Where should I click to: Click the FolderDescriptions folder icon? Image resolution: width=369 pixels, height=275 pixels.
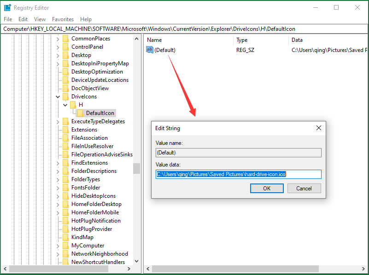pos(66,171)
